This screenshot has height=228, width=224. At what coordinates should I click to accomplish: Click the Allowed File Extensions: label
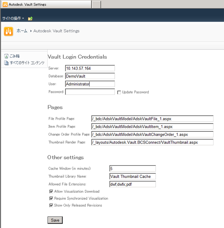click(x=68, y=184)
